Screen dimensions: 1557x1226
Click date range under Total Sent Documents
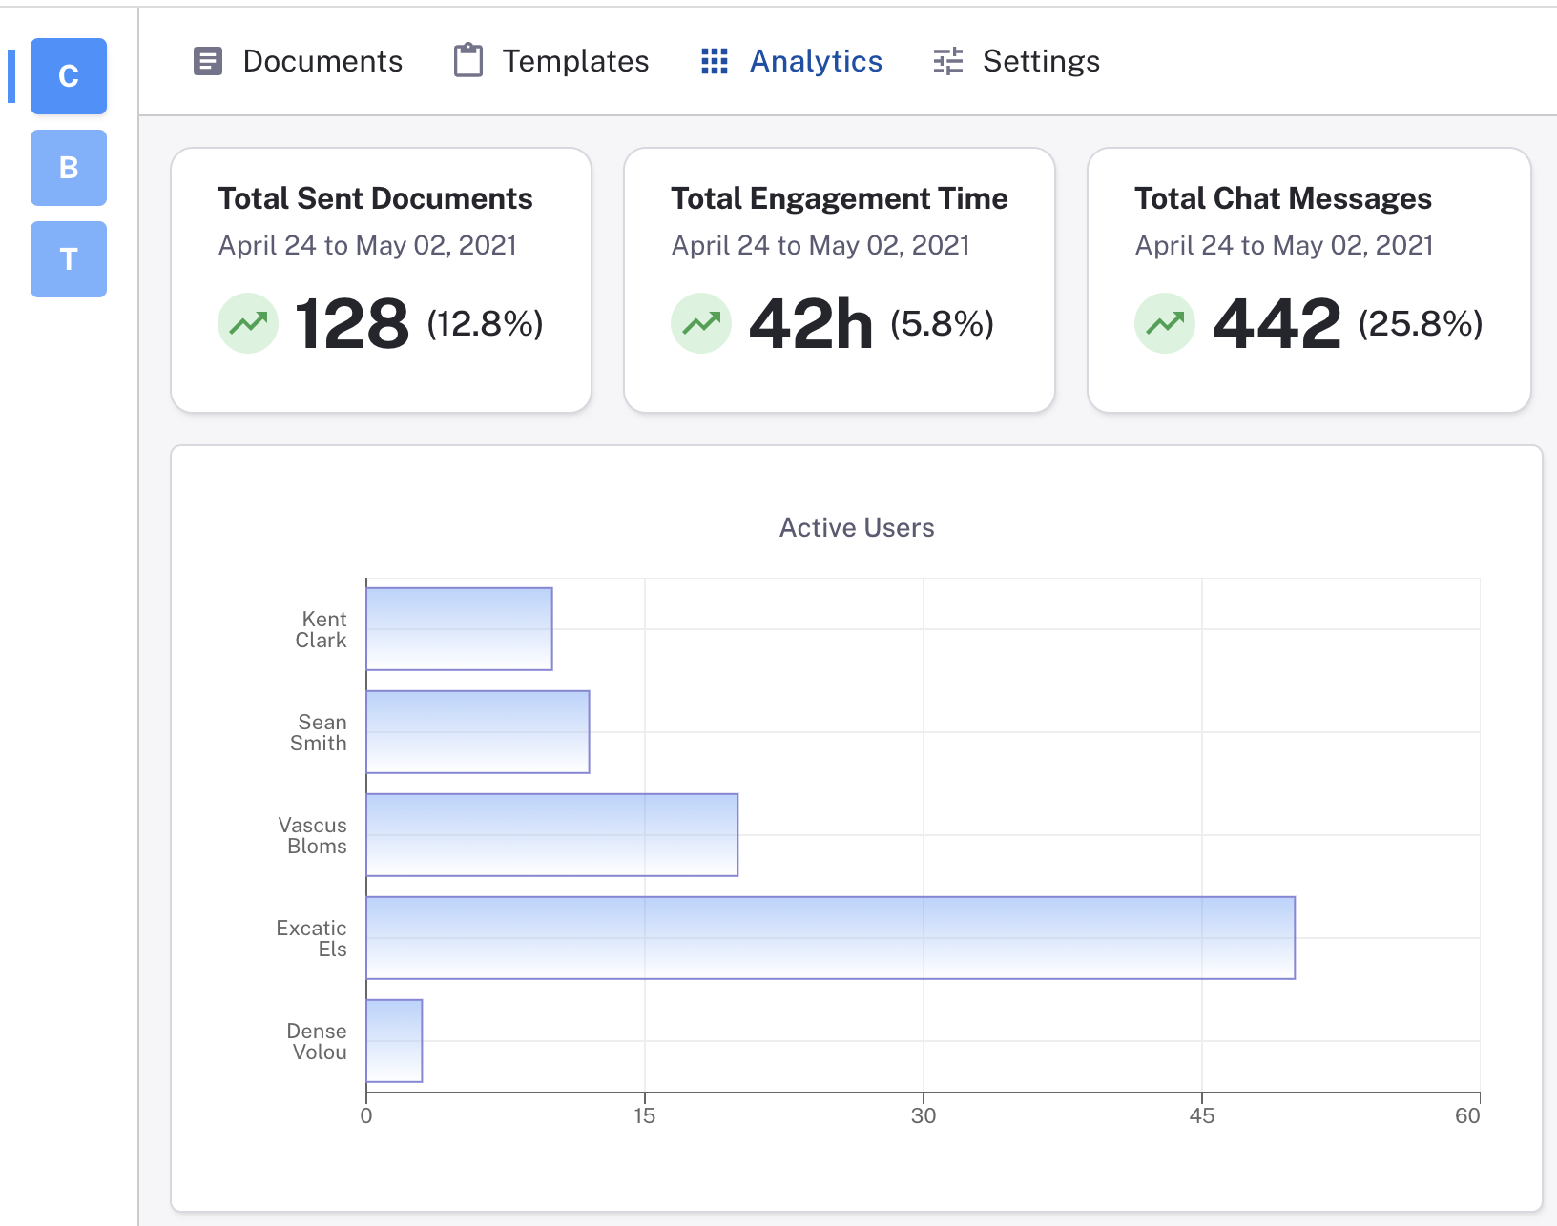(x=367, y=246)
